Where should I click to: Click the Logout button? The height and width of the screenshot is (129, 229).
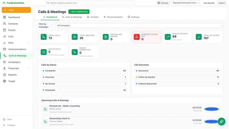[x=222, y=3]
